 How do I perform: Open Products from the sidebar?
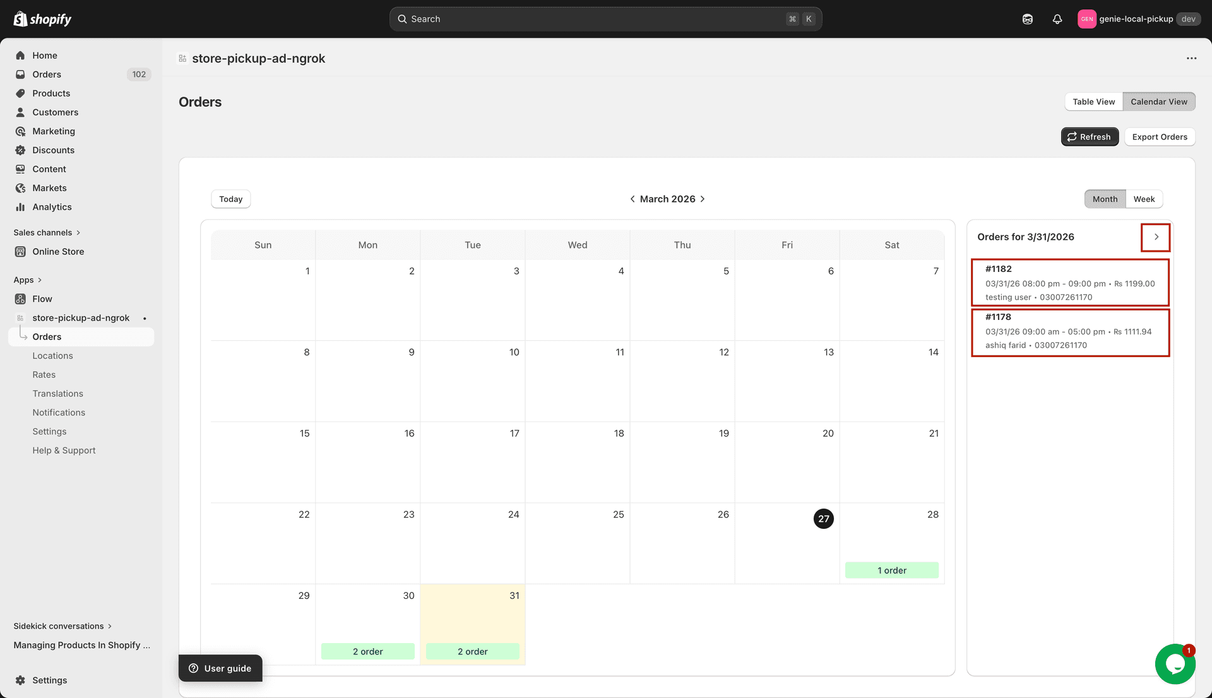(21, 93)
